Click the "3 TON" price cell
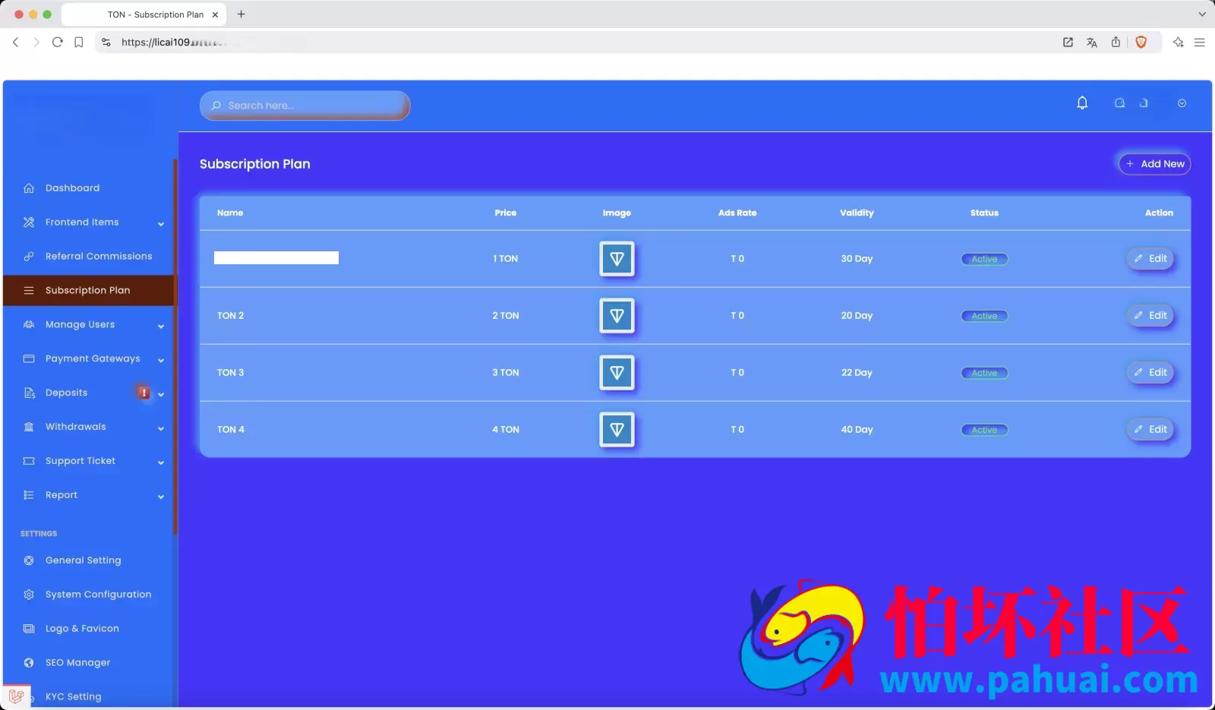 506,373
